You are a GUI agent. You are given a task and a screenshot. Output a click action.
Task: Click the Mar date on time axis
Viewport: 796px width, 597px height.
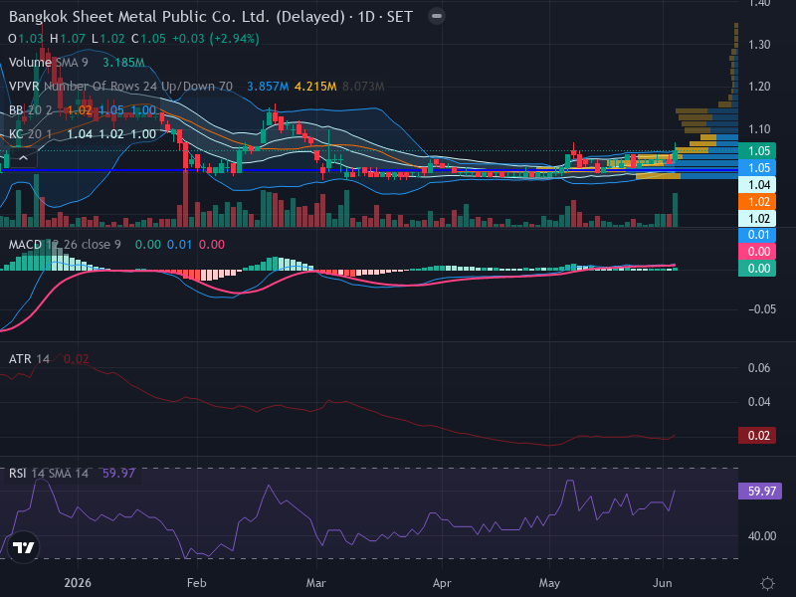tap(315, 583)
